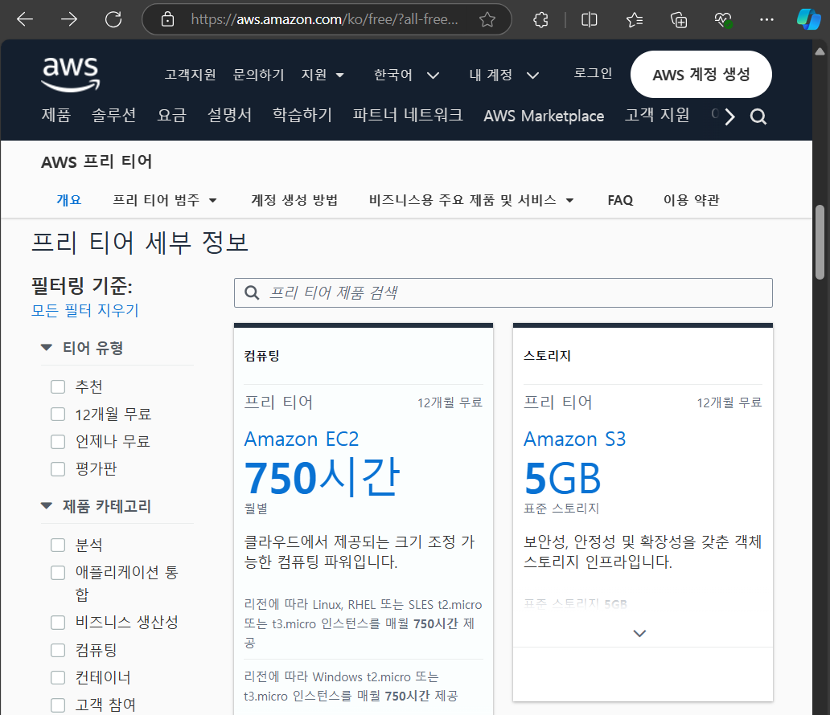Open the 파트너 네트워크 navigation menu
The height and width of the screenshot is (715, 830).
[408, 116]
